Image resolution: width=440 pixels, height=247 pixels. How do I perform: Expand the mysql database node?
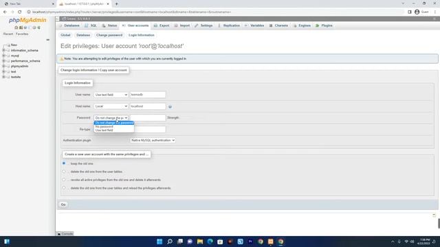3,56
